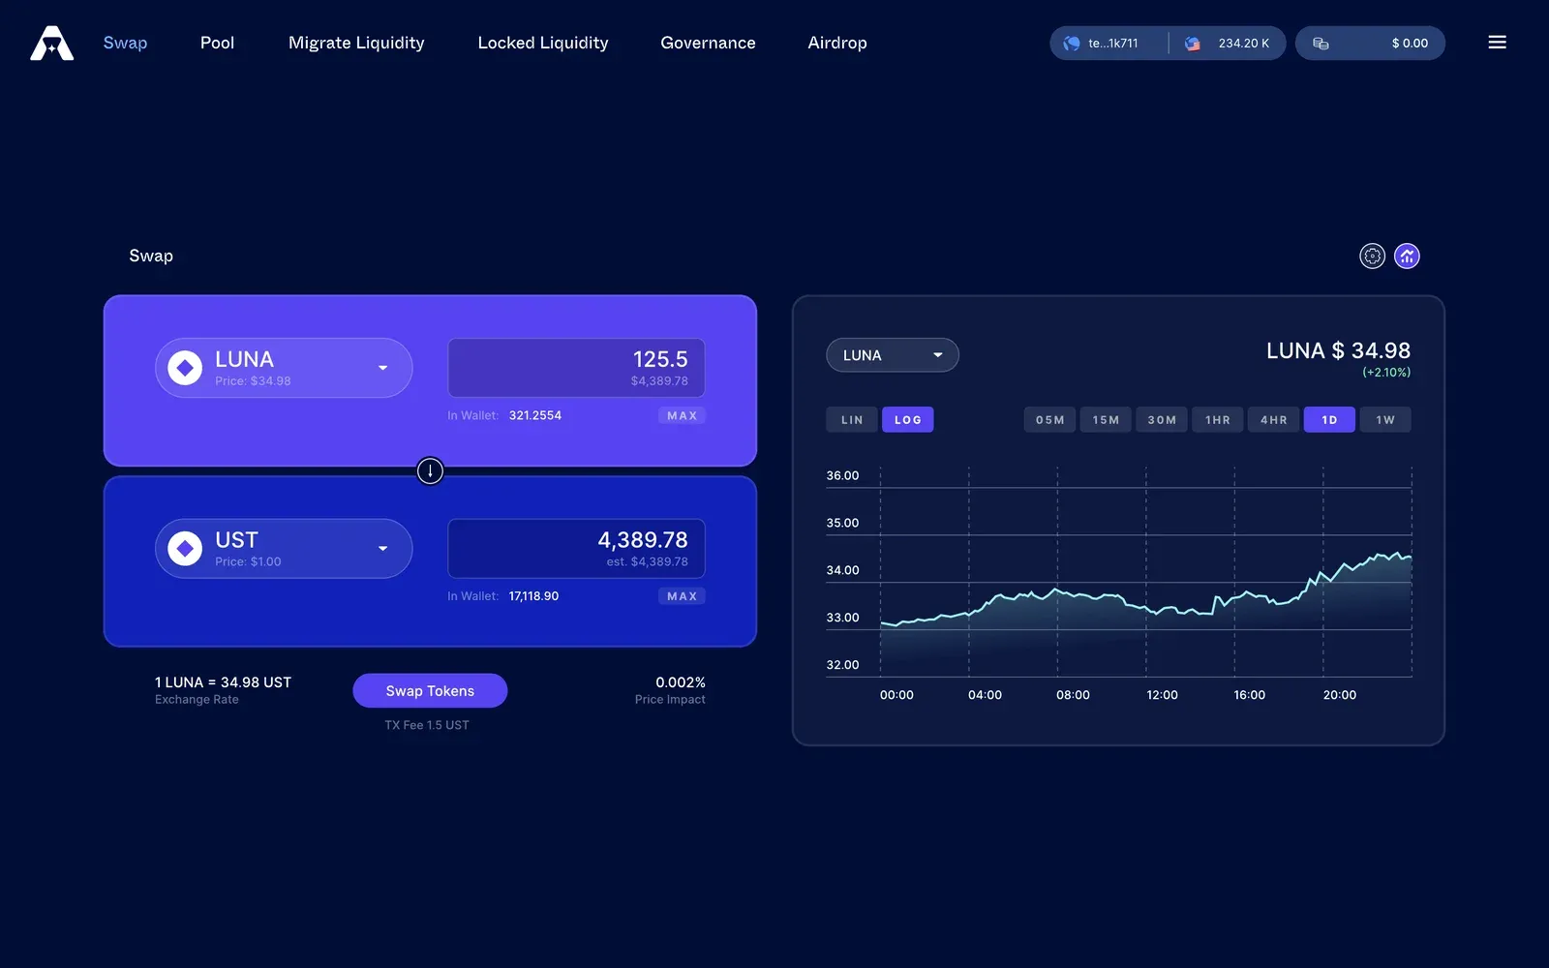Open swap settings gear icon
This screenshot has height=968, width=1549.
pos(1372,256)
